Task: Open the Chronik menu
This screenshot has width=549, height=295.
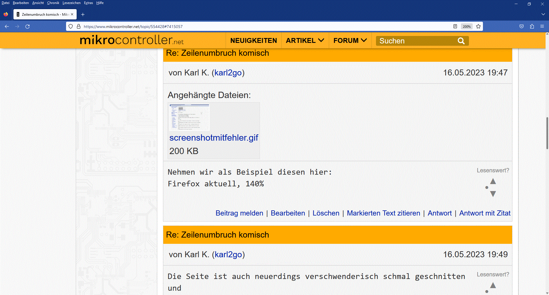Action: tap(53, 3)
